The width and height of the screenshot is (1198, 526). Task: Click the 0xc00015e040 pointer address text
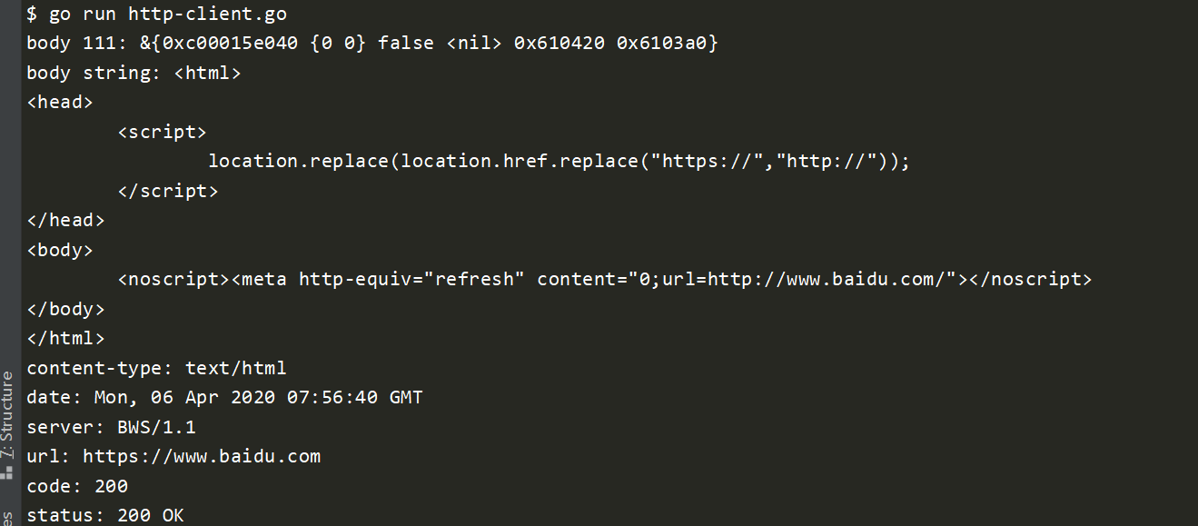(x=230, y=43)
